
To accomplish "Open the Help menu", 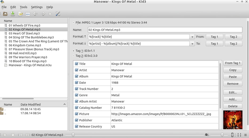I will pos(50,7).
